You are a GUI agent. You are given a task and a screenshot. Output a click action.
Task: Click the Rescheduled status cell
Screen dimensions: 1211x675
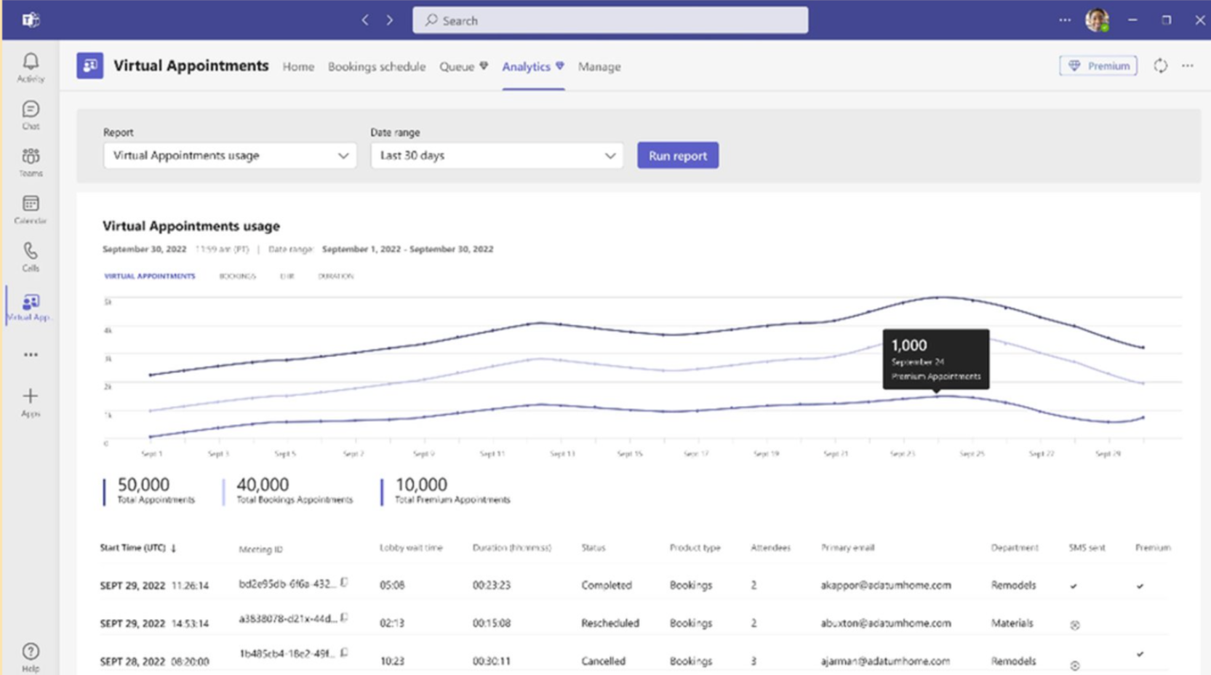click(x=610, y=623)
